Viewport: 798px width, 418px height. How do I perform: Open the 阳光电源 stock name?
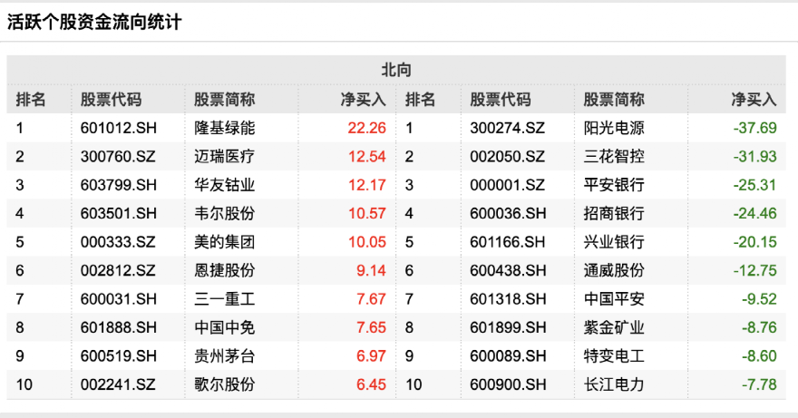point(614,128)
